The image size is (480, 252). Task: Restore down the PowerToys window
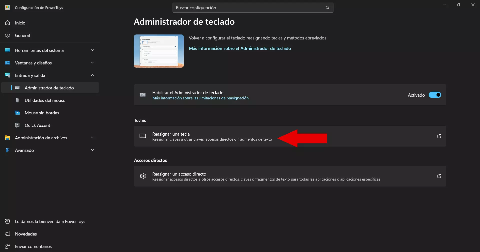pos(458,5)
